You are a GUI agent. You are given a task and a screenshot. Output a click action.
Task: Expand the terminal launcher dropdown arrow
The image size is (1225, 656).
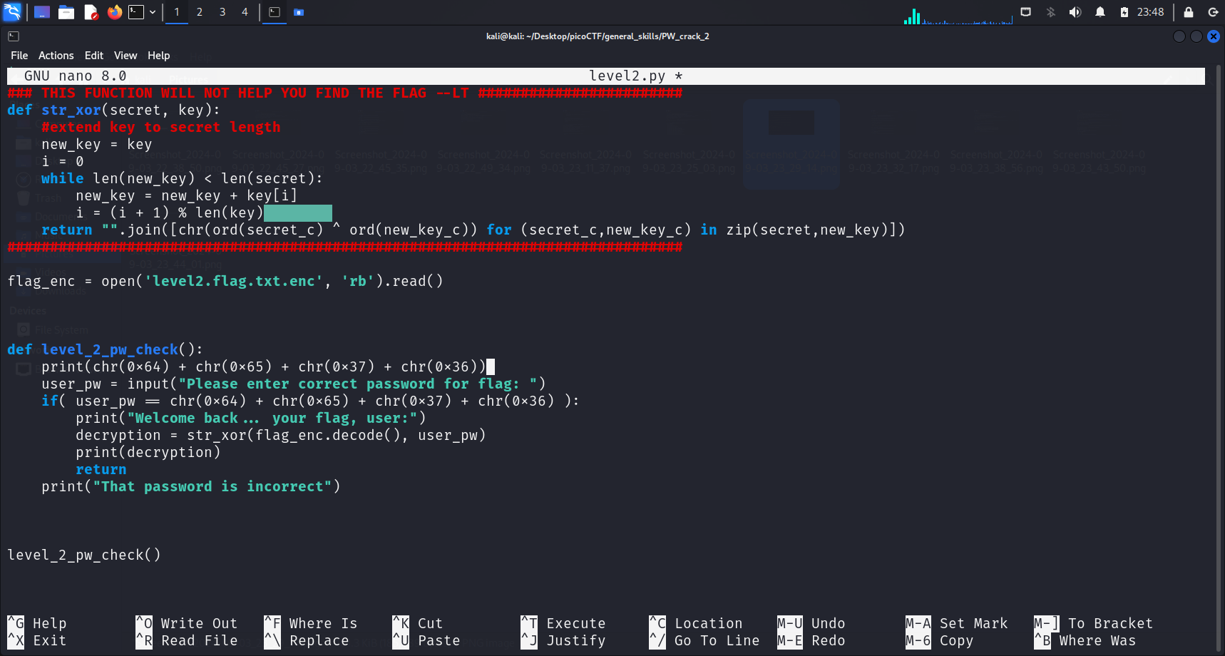153,12
